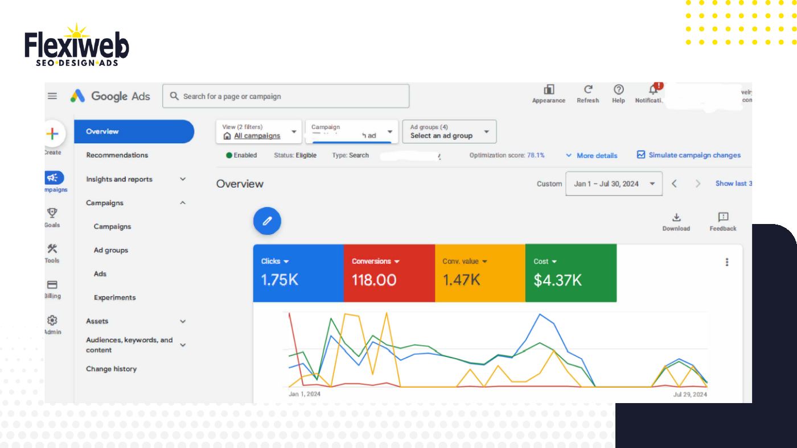
Task: Change the Conversions metric dropdown
Action: (x=376, y=262)
